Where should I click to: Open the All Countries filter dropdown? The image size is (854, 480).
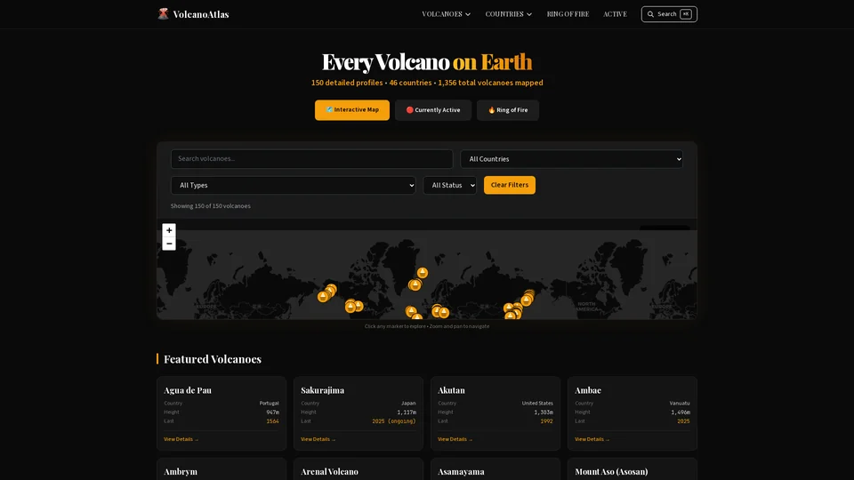point(571,159)
